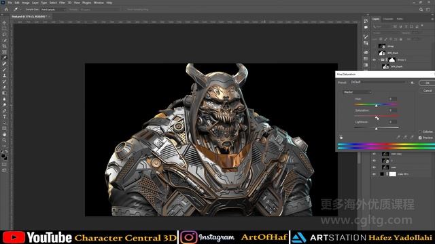
Task: Select the Blur tool
Action: [4, 99]
